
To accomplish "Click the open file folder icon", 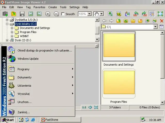I will pos(14,14).
